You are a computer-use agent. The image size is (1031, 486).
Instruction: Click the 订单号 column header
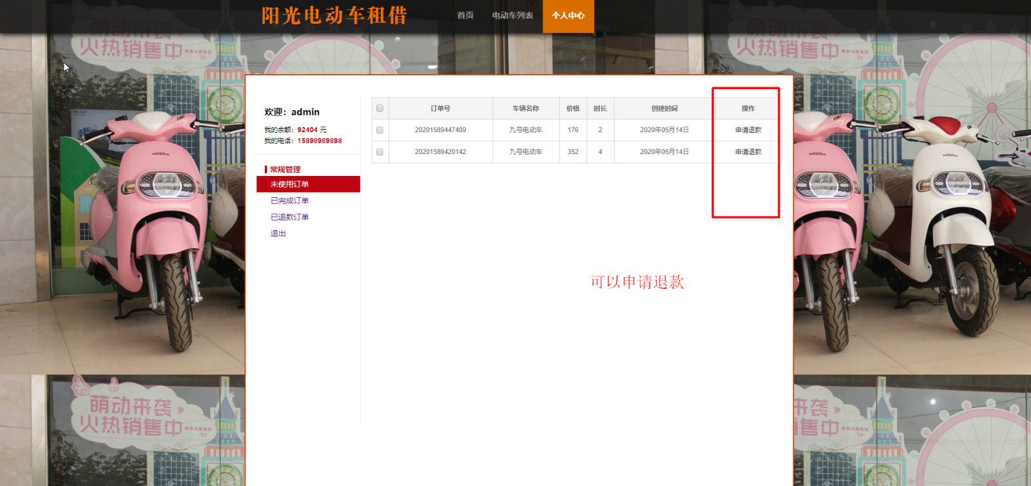440,108
